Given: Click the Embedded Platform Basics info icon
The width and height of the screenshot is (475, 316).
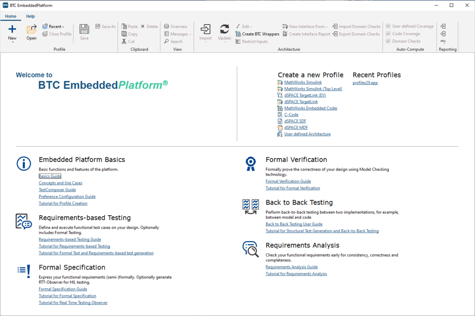Looking at the screenshot, I should [x=24, y=163].
